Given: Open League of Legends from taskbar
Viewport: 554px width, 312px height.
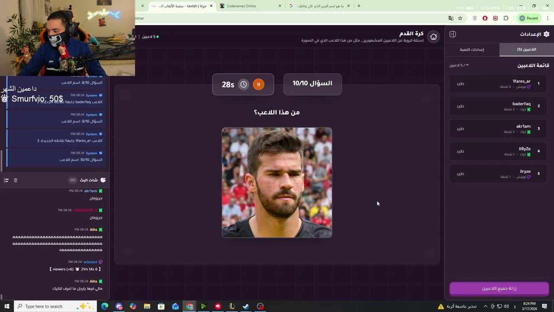Looking at the screenshot, I should point(232,306).
